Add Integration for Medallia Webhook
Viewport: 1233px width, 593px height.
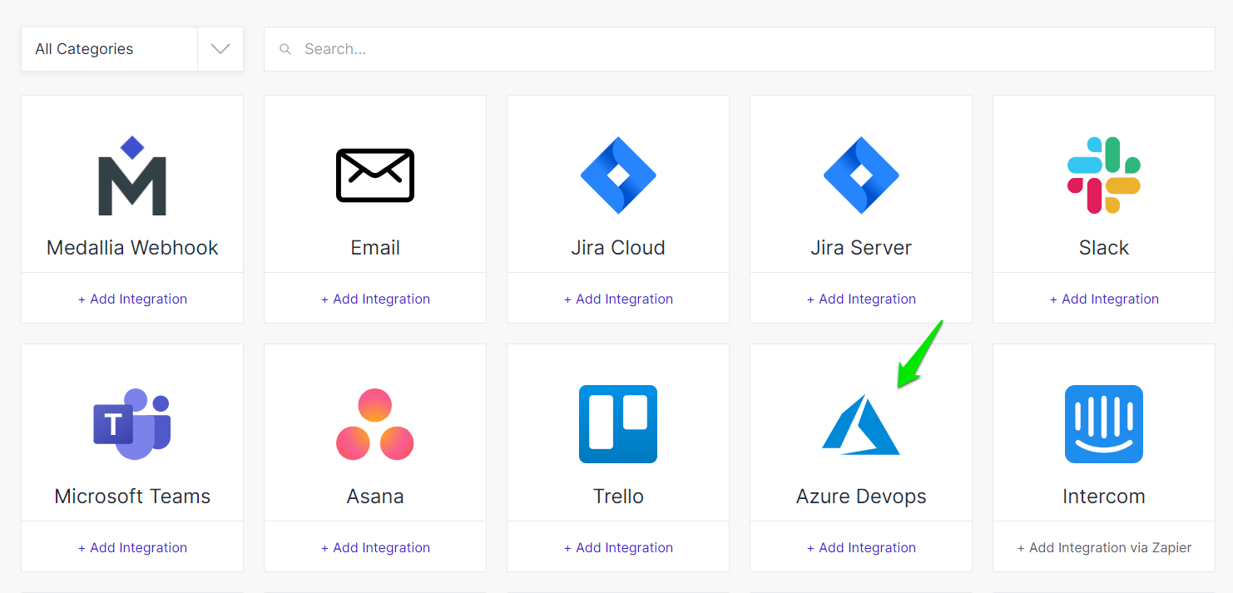132,299
